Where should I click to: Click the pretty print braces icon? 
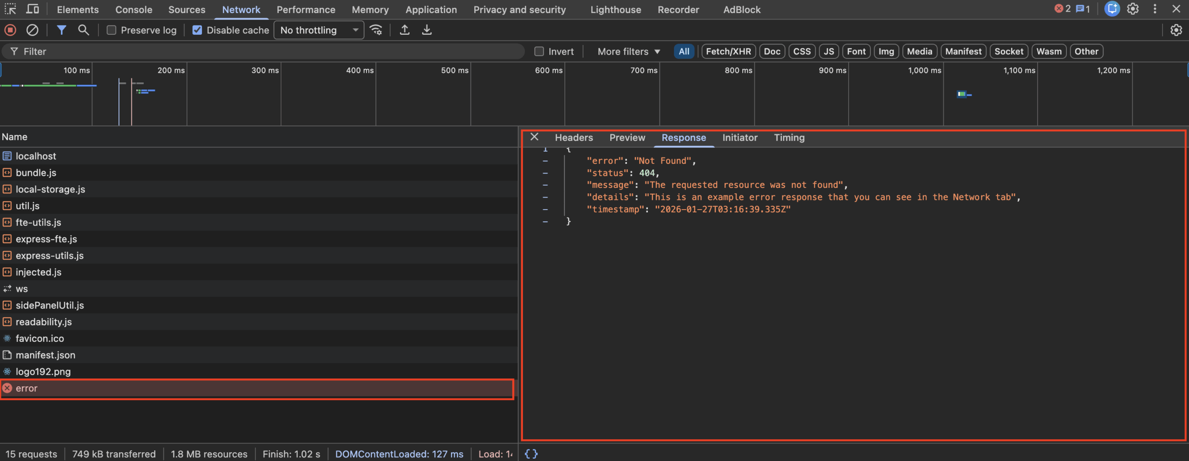click(531, 454)
